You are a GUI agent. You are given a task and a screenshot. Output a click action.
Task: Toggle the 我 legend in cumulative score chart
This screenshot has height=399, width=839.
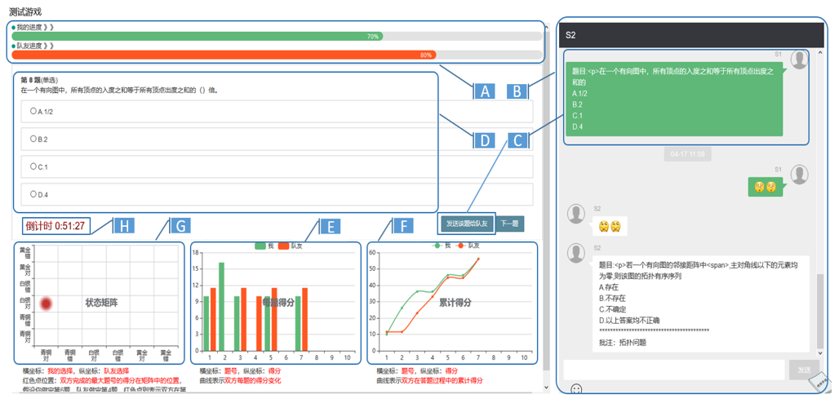point(444,246)
